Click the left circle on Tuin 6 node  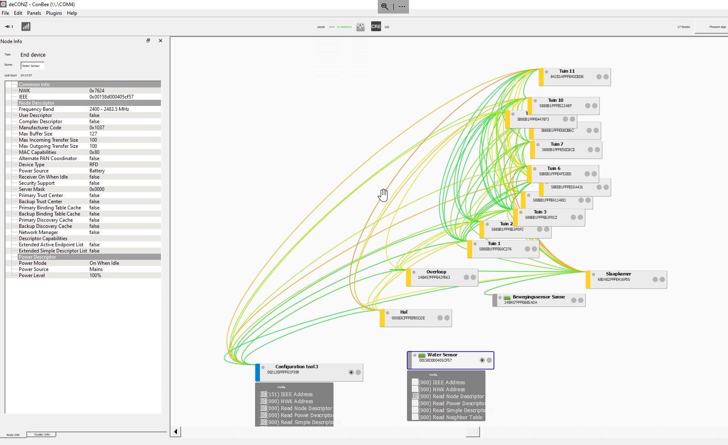[x=587, y=174]
